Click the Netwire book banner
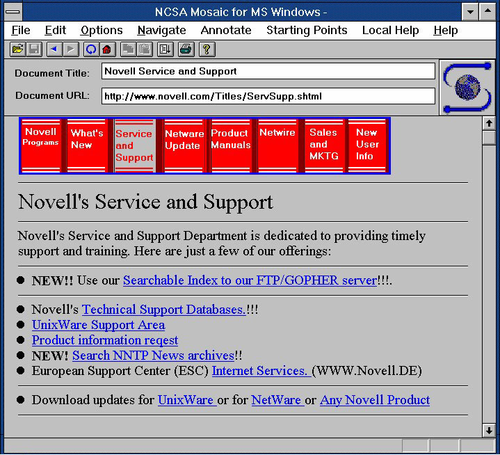Image resolution: width=500 pixels, height=455 pixels. tap(277, 145)
